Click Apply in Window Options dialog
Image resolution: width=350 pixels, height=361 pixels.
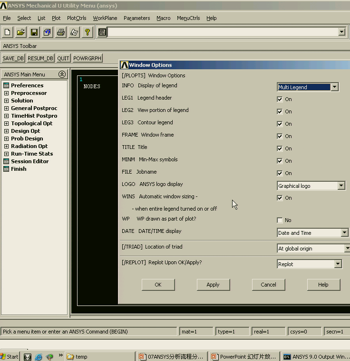(213, 285)
